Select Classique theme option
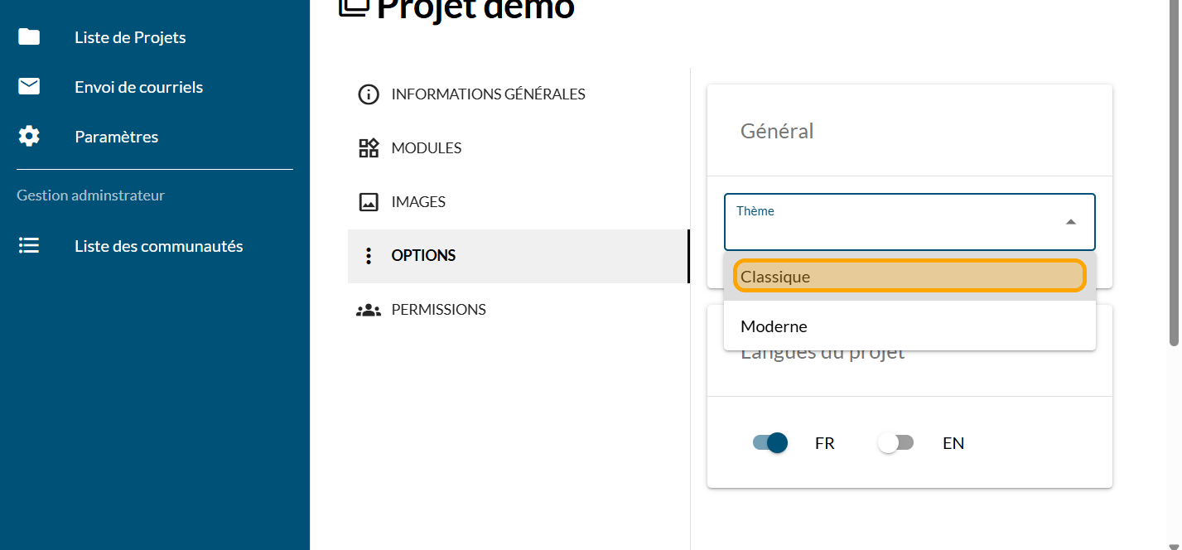The width and height of the screenshot is (1182, 550). pyautogui.click(x=909, y=277)
